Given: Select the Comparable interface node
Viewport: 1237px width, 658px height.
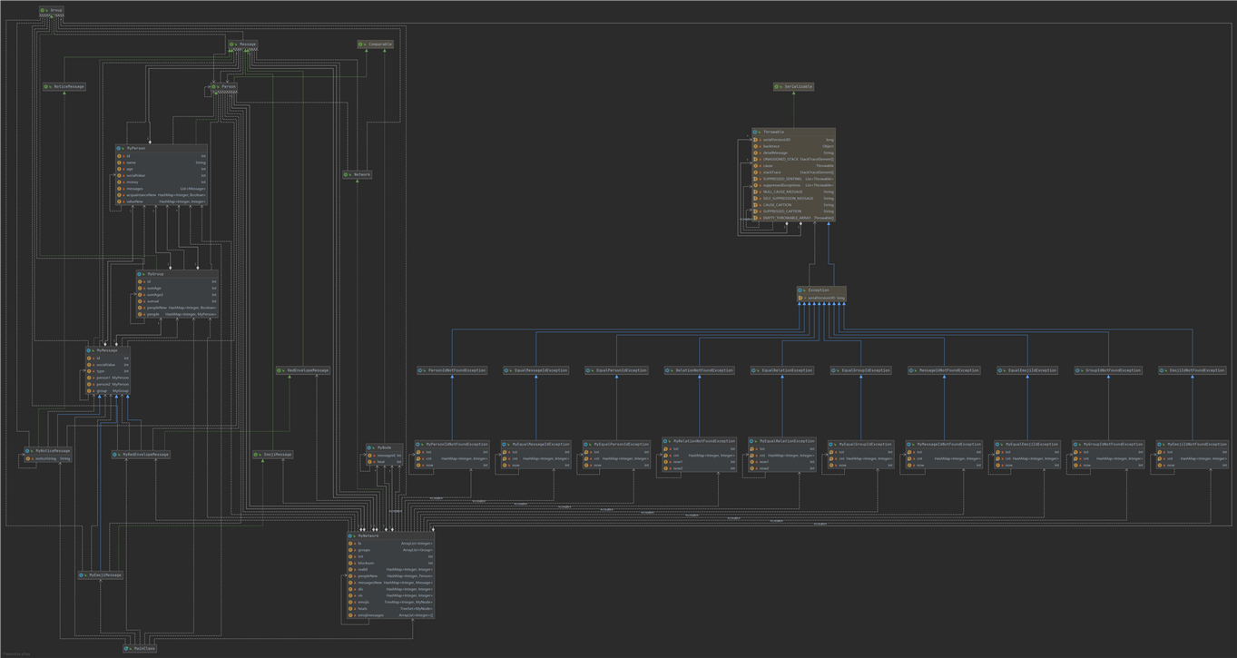Looking at the screenshot, I should tap(375, 44).
